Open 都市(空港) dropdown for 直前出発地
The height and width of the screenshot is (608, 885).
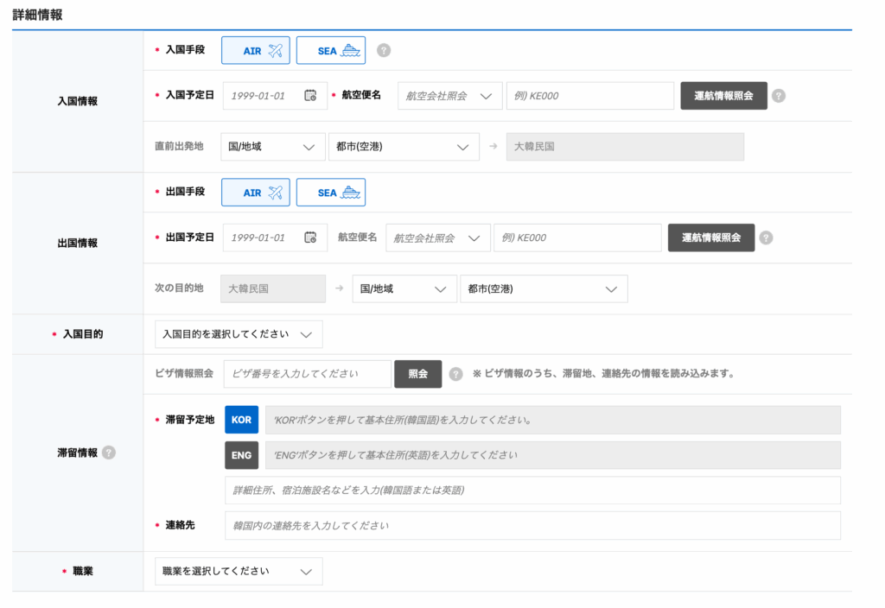pyautogui.click(x=404, y=147)
